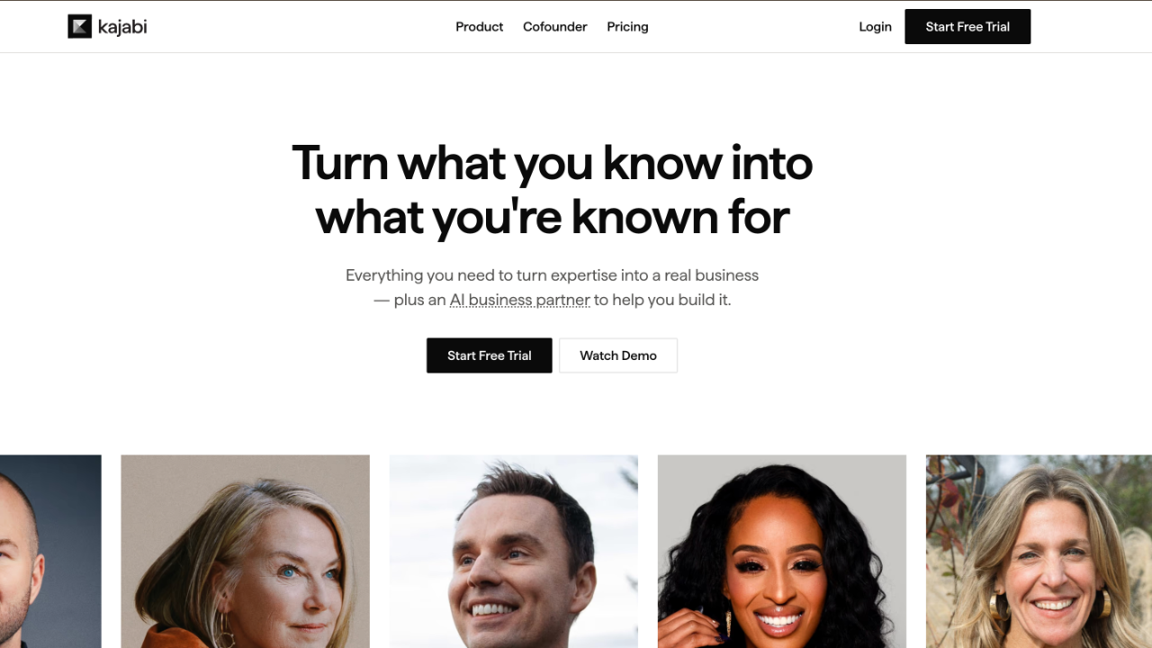The height and width of the screenshot is (648, 1152).
Task: Click the headline line 'what you're known for'
Action: 553,218
